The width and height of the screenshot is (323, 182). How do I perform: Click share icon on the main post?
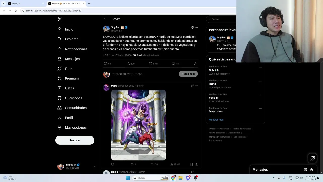[x=196, y=64]
